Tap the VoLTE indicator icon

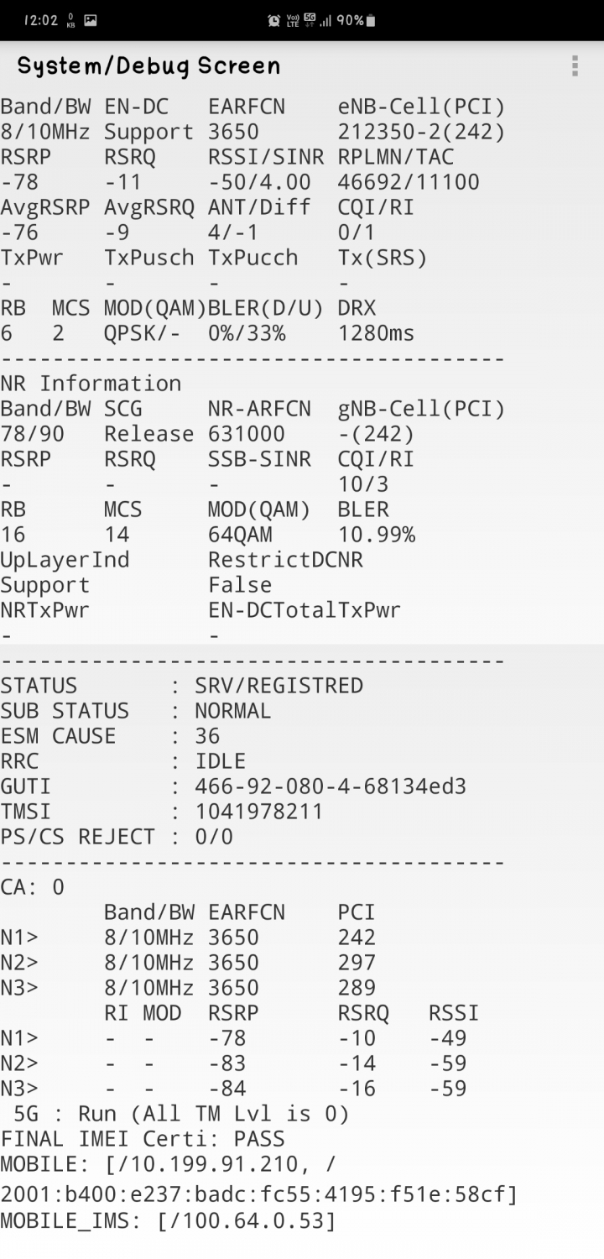[x=293, y=20]
